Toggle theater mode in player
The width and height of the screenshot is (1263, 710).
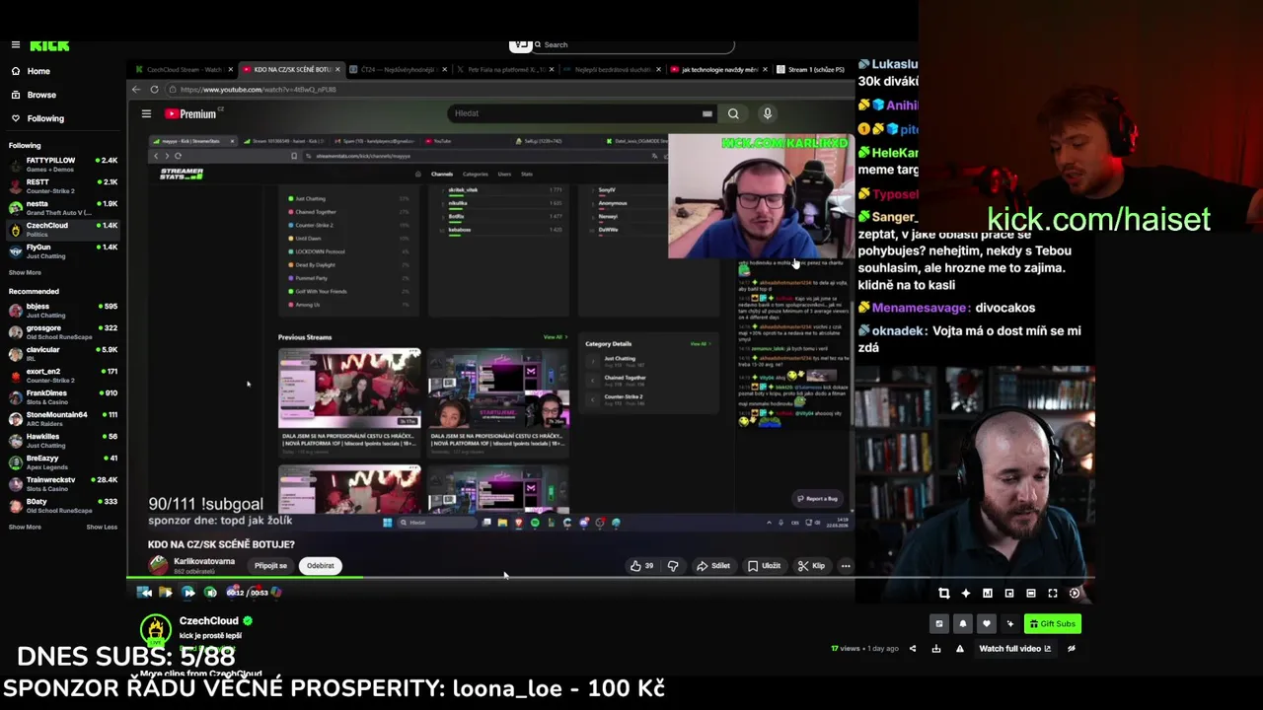(x=1031, y=594)
